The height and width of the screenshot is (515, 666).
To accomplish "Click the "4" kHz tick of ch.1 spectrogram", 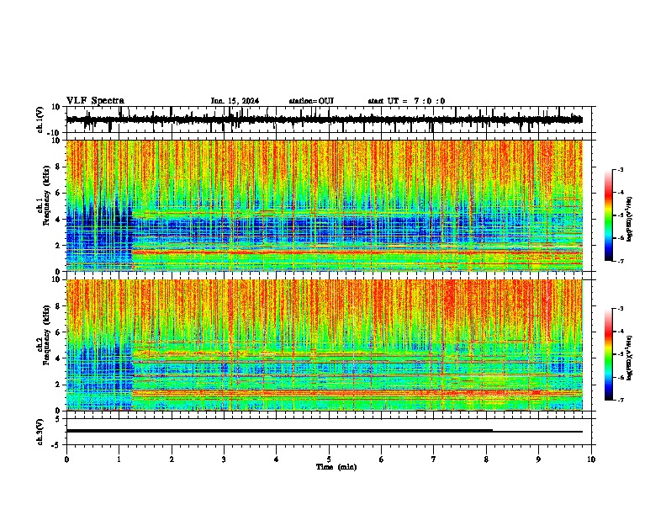I will [58, 220].
